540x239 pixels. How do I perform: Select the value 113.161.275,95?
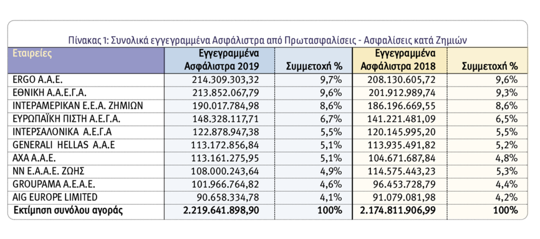click(x=224, y=158)
